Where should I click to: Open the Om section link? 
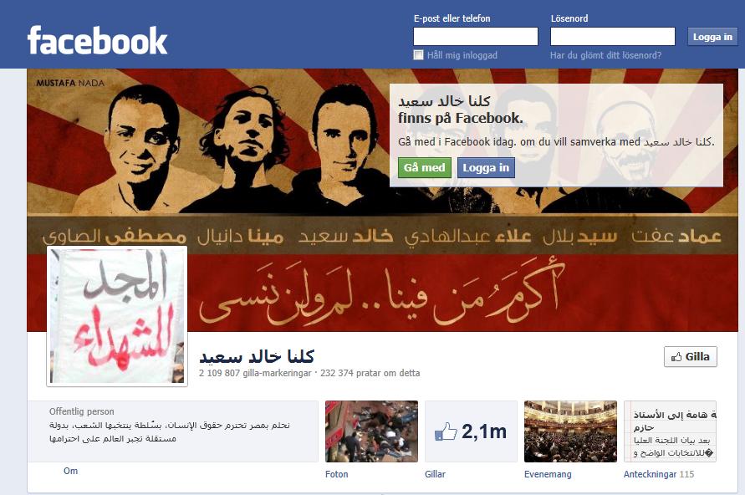tap(71, 471)
